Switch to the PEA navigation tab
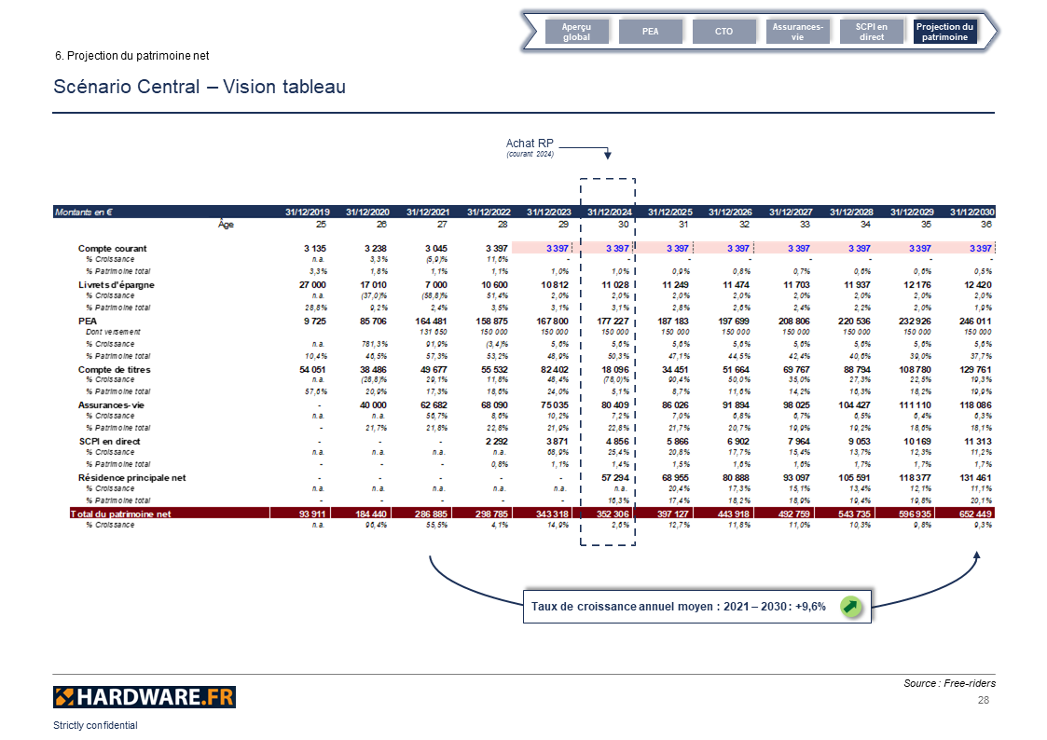 click(651, 32)
